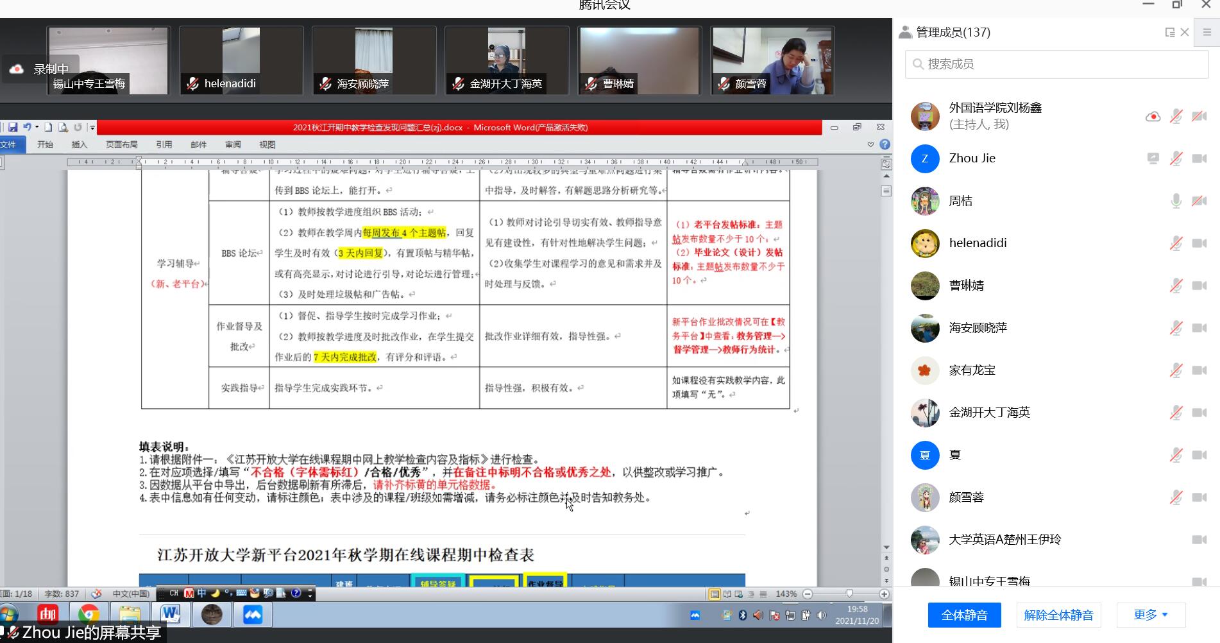
Task: Toggle camera for 曹琳婧 in member list
Action: (x=1199, y=286)
